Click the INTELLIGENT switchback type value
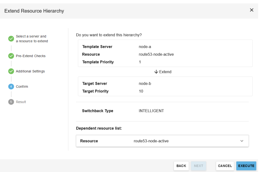Screen dimensions: 260x172 (x=151, y=111)
